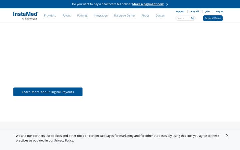Click Learn More About Digital Payouts button
This screenshot has height=150, width=240.
coord(48,92)
